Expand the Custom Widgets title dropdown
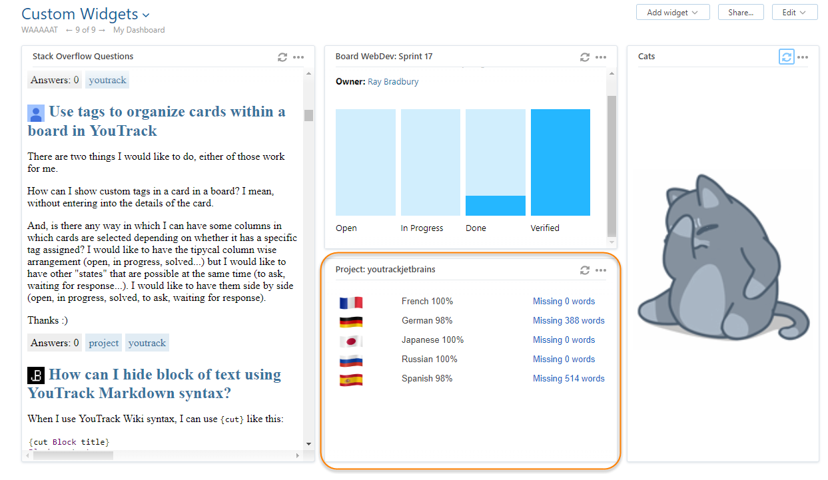Screen dimensions: 828x480 [x=146, y=15]
